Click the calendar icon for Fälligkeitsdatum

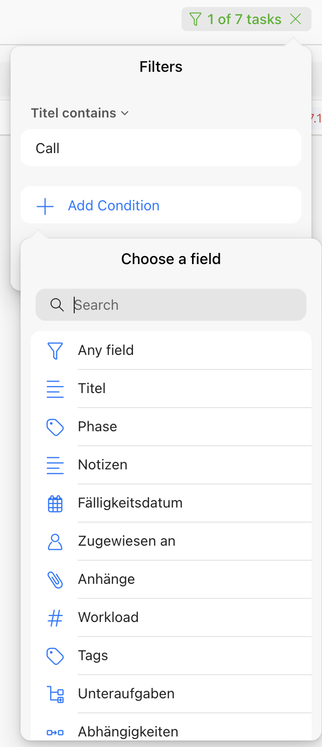(x=55, y=504)
